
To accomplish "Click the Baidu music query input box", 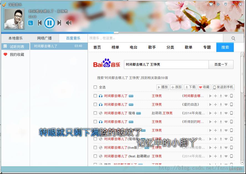I will pyautogui.click(x=166, y=64).
